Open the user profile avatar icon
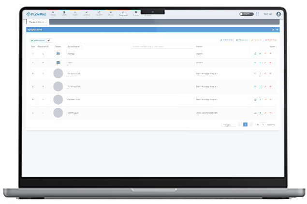Screen dimensions: 307x204 coord(278,14)
